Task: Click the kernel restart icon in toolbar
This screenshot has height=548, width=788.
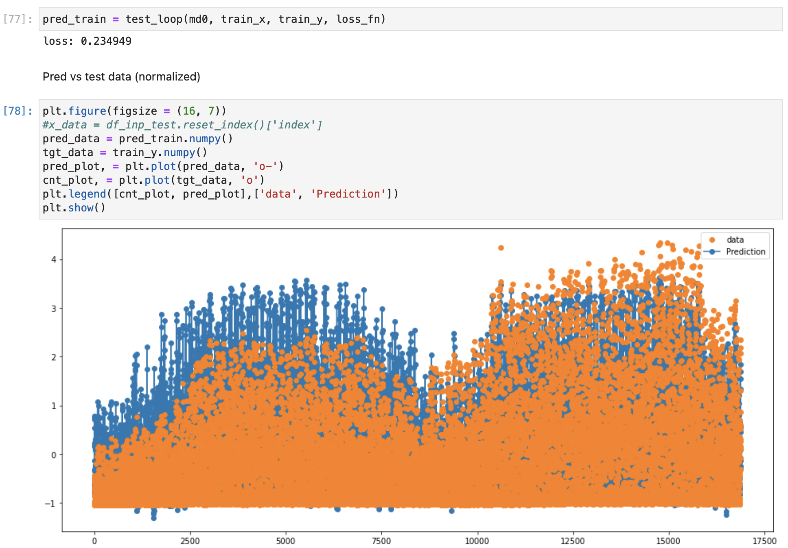Action: (x=394, y=0)
